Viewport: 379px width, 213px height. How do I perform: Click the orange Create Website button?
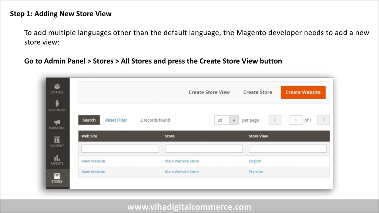[303, 92]
